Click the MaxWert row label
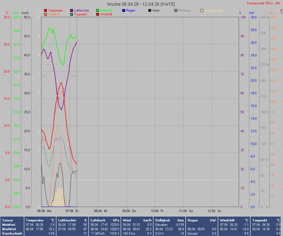 [x=9, y=229]
